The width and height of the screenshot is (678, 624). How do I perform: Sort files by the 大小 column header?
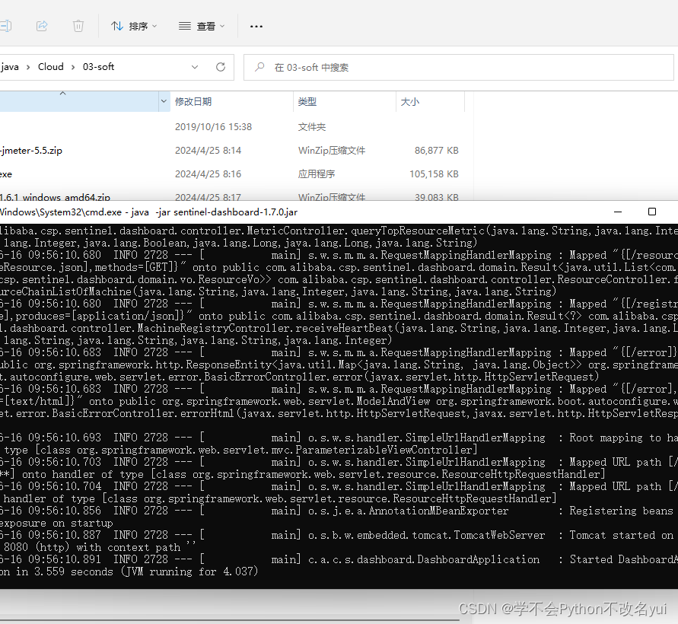point(412,101)
